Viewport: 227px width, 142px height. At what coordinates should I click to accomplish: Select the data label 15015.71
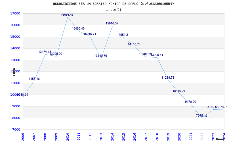(90, 34)
